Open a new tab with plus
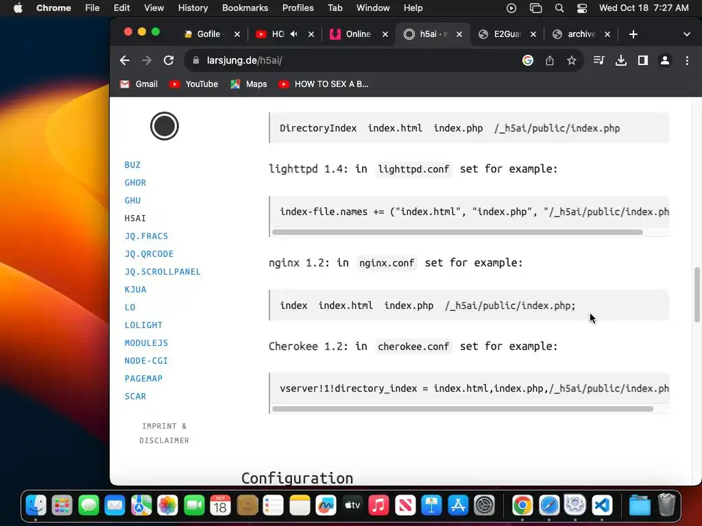702x526 pixels. [633, 34]
